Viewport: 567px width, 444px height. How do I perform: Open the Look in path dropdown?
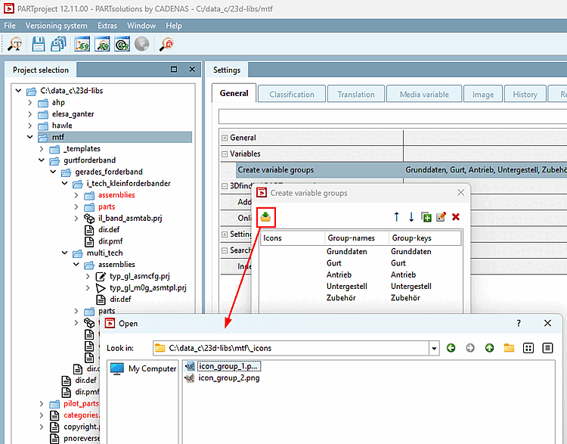[x=434, y=349]
